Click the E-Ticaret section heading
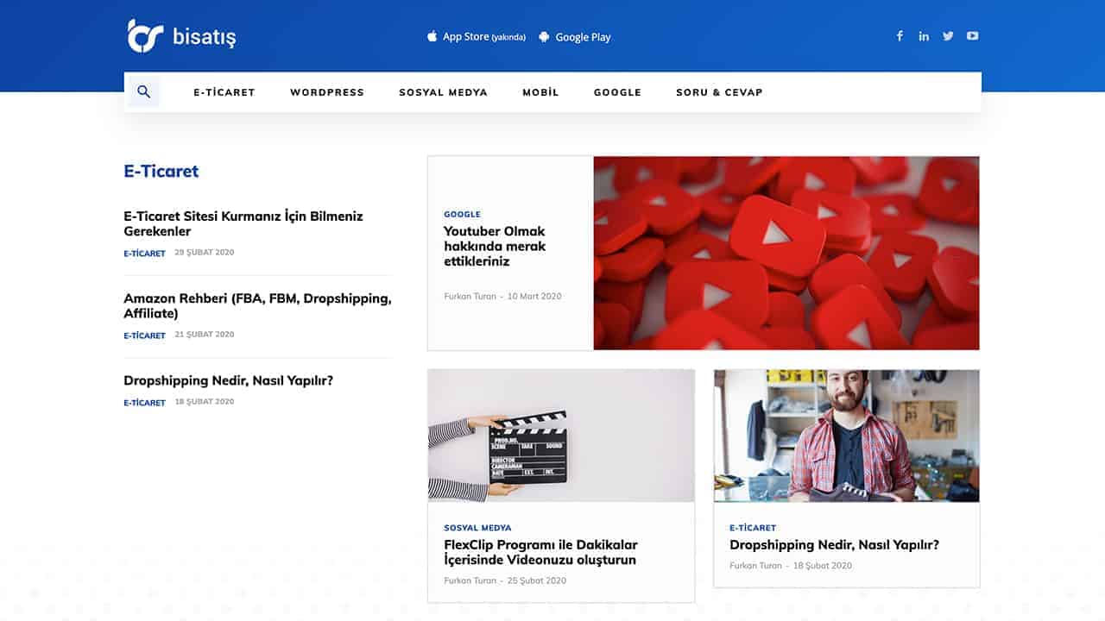 [161, 171]
